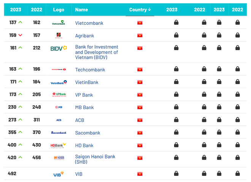Click the first 2023 rank column header

pos(16,9)
